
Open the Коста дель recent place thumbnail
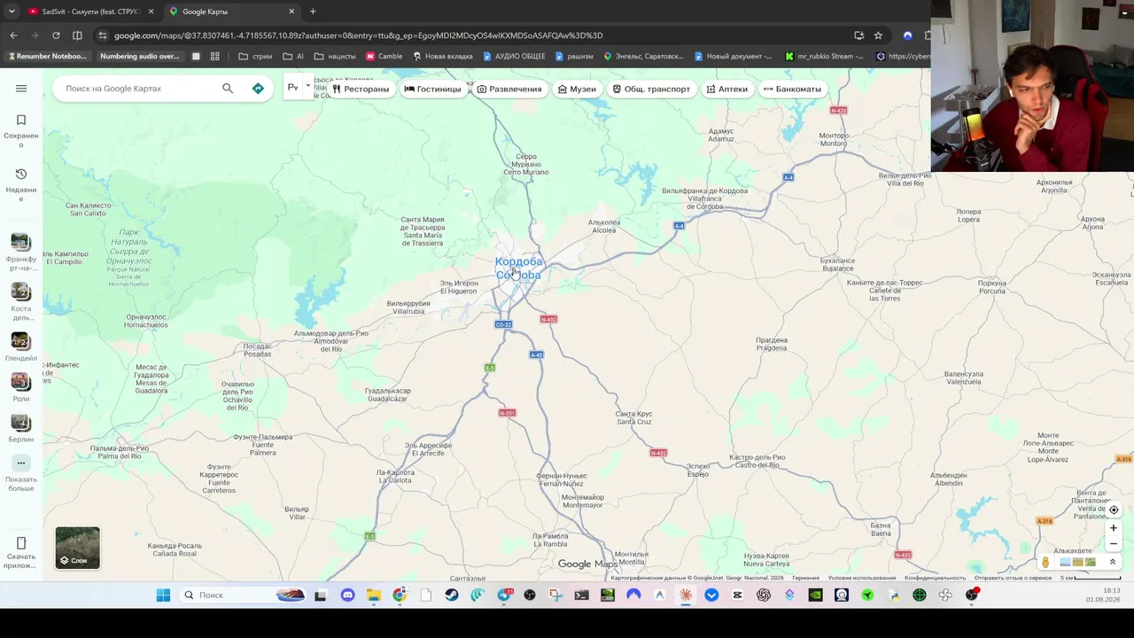point(20,292)
